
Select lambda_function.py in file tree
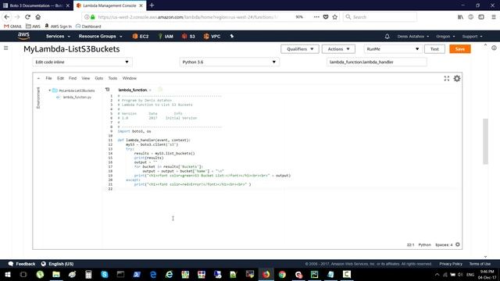click(77, 97)
